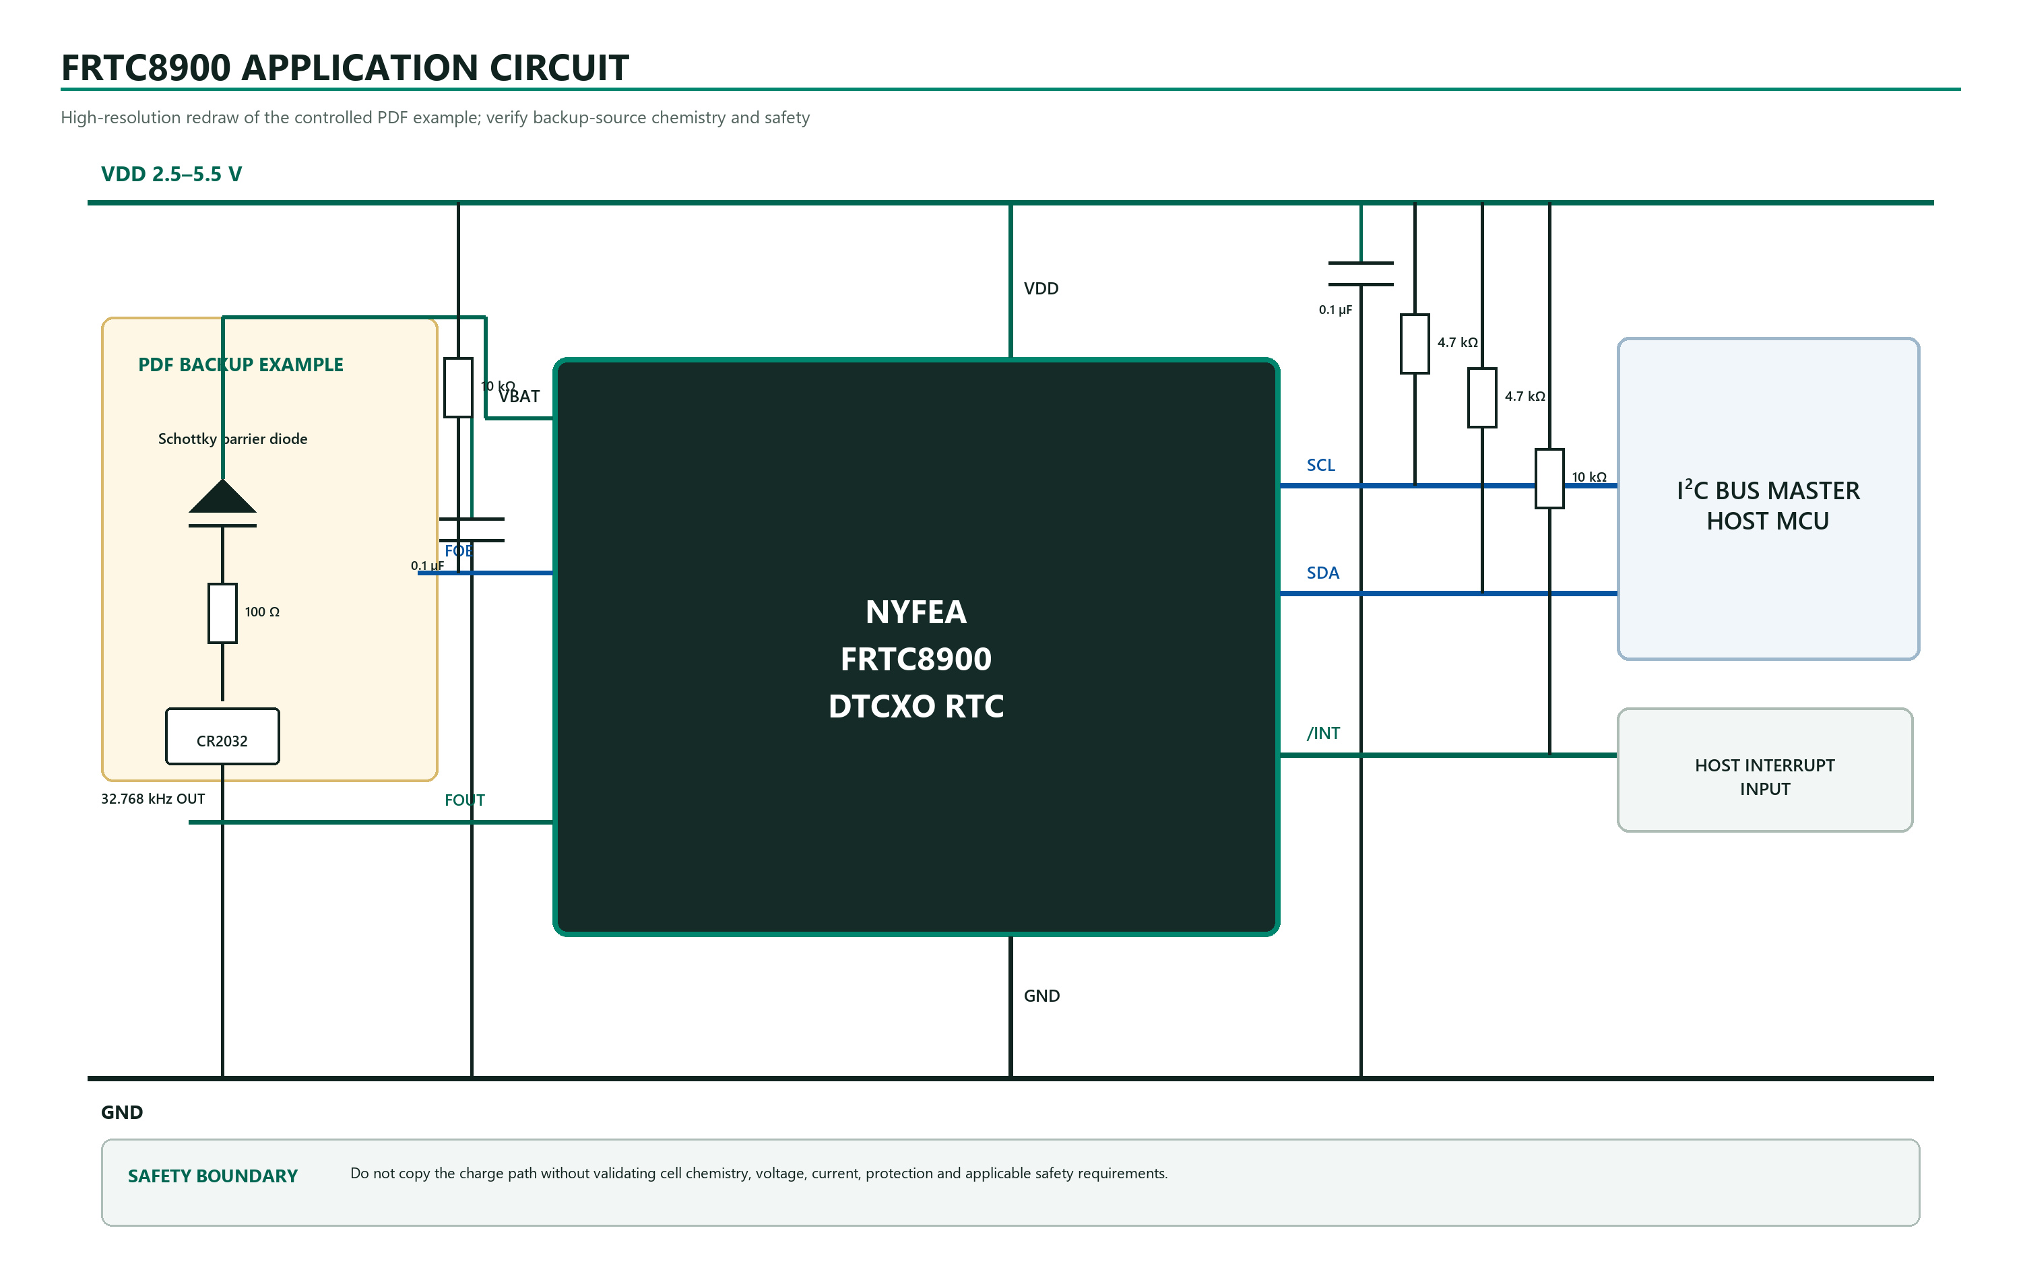Click the FOE pin label

point(458,550)
